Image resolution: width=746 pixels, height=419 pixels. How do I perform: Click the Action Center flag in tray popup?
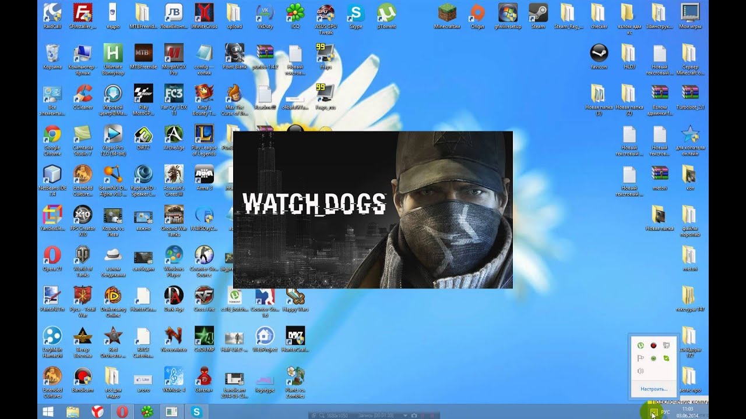point(641,358)
